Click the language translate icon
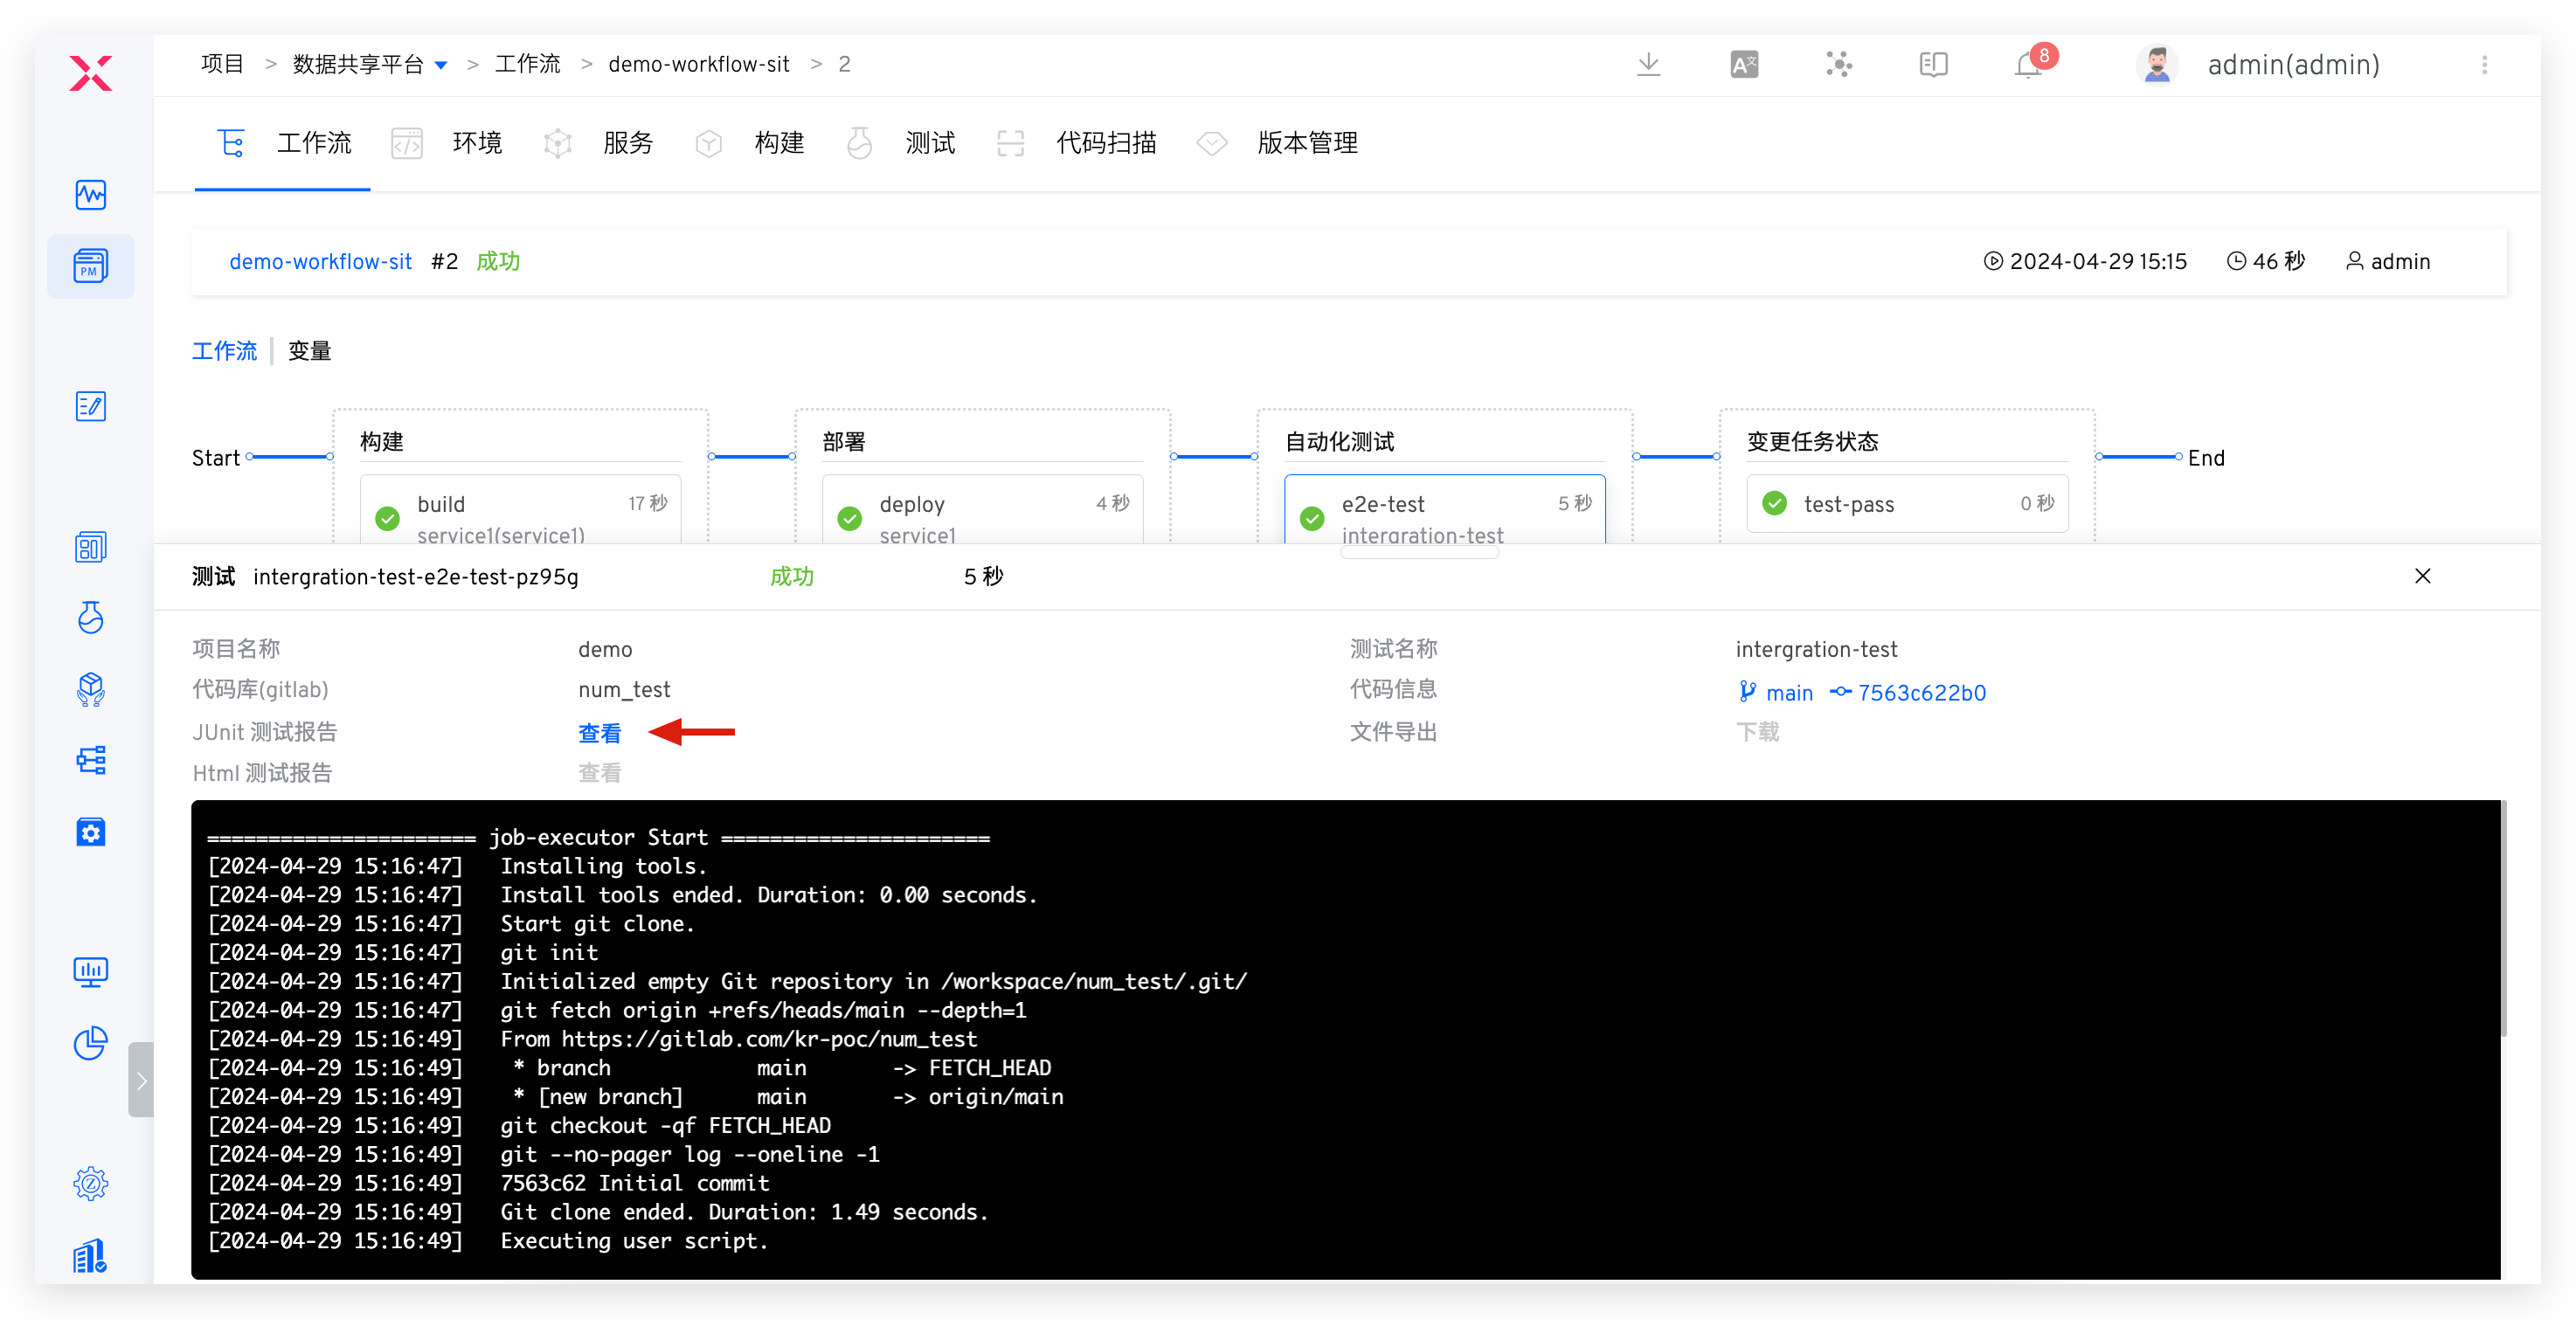2576x1319 pixels. [1744, 65]
